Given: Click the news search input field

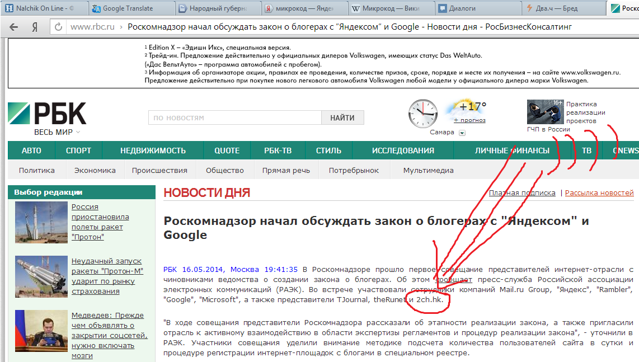Looking at the screenshot, I should coord(235,118).
